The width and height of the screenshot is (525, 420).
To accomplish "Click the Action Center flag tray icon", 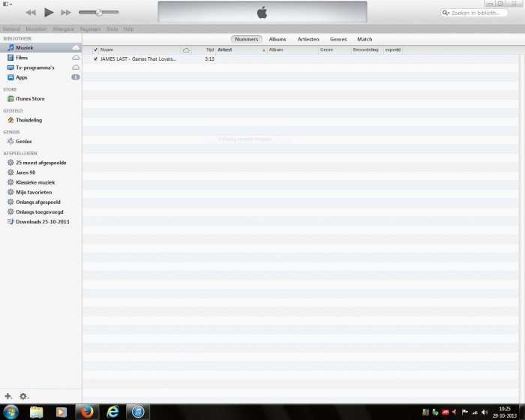I will pos(464,412).
